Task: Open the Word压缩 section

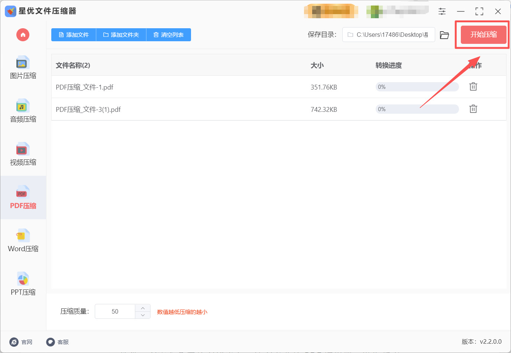Action: pos(23,241)
